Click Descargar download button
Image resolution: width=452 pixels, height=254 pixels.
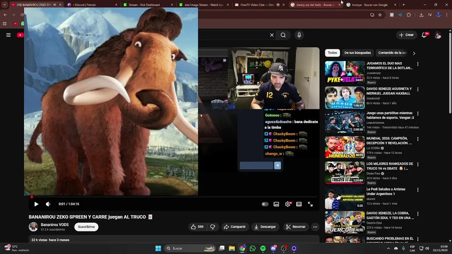point(265,227)
